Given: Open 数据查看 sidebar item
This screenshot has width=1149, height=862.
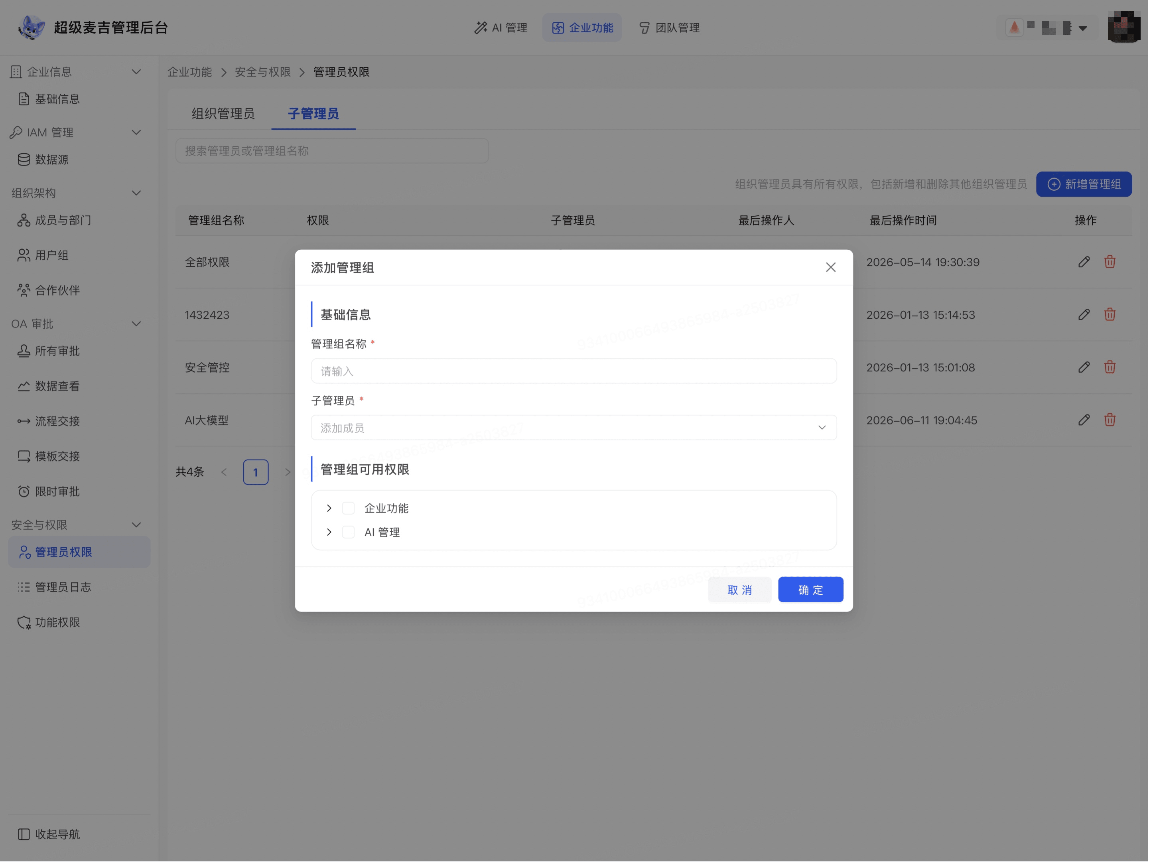Looking at the screenshot, I should pos(79,386).
